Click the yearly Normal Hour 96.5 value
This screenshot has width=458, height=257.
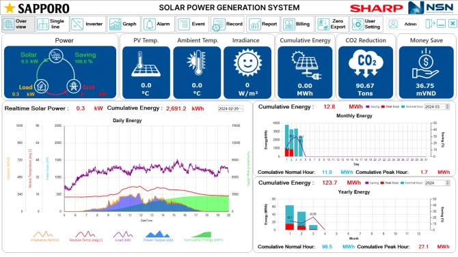327,247
